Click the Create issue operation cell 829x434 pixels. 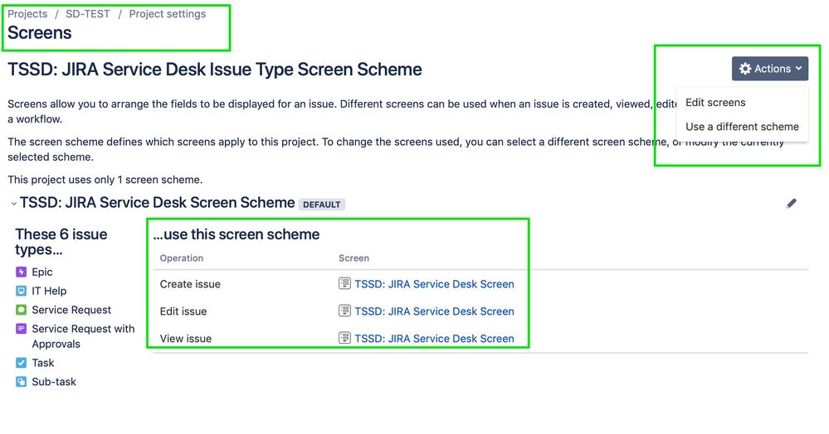[x=190, y=284]
